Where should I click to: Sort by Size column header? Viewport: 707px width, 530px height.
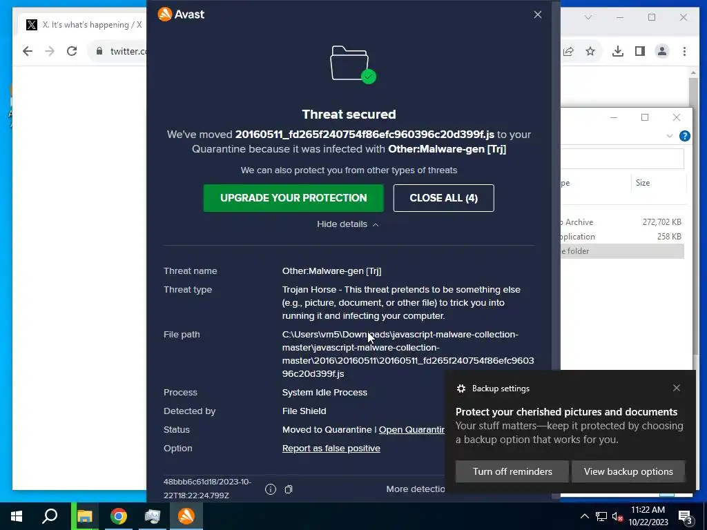point(643,182)
